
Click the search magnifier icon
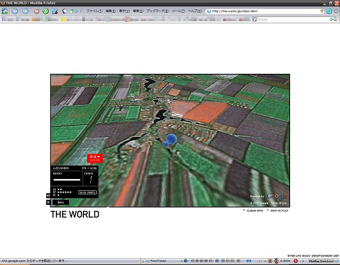point(335,19)
